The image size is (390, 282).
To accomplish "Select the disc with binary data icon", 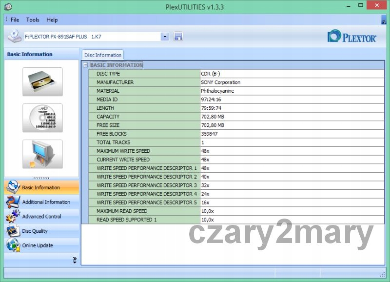I will click(x=42, y=118).
